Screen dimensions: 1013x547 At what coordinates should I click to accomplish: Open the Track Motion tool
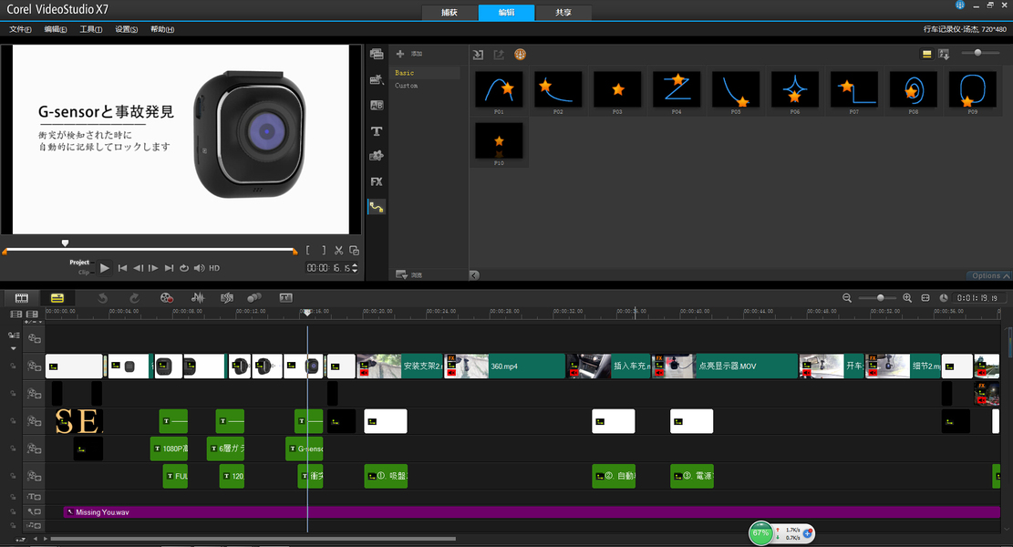254,298
